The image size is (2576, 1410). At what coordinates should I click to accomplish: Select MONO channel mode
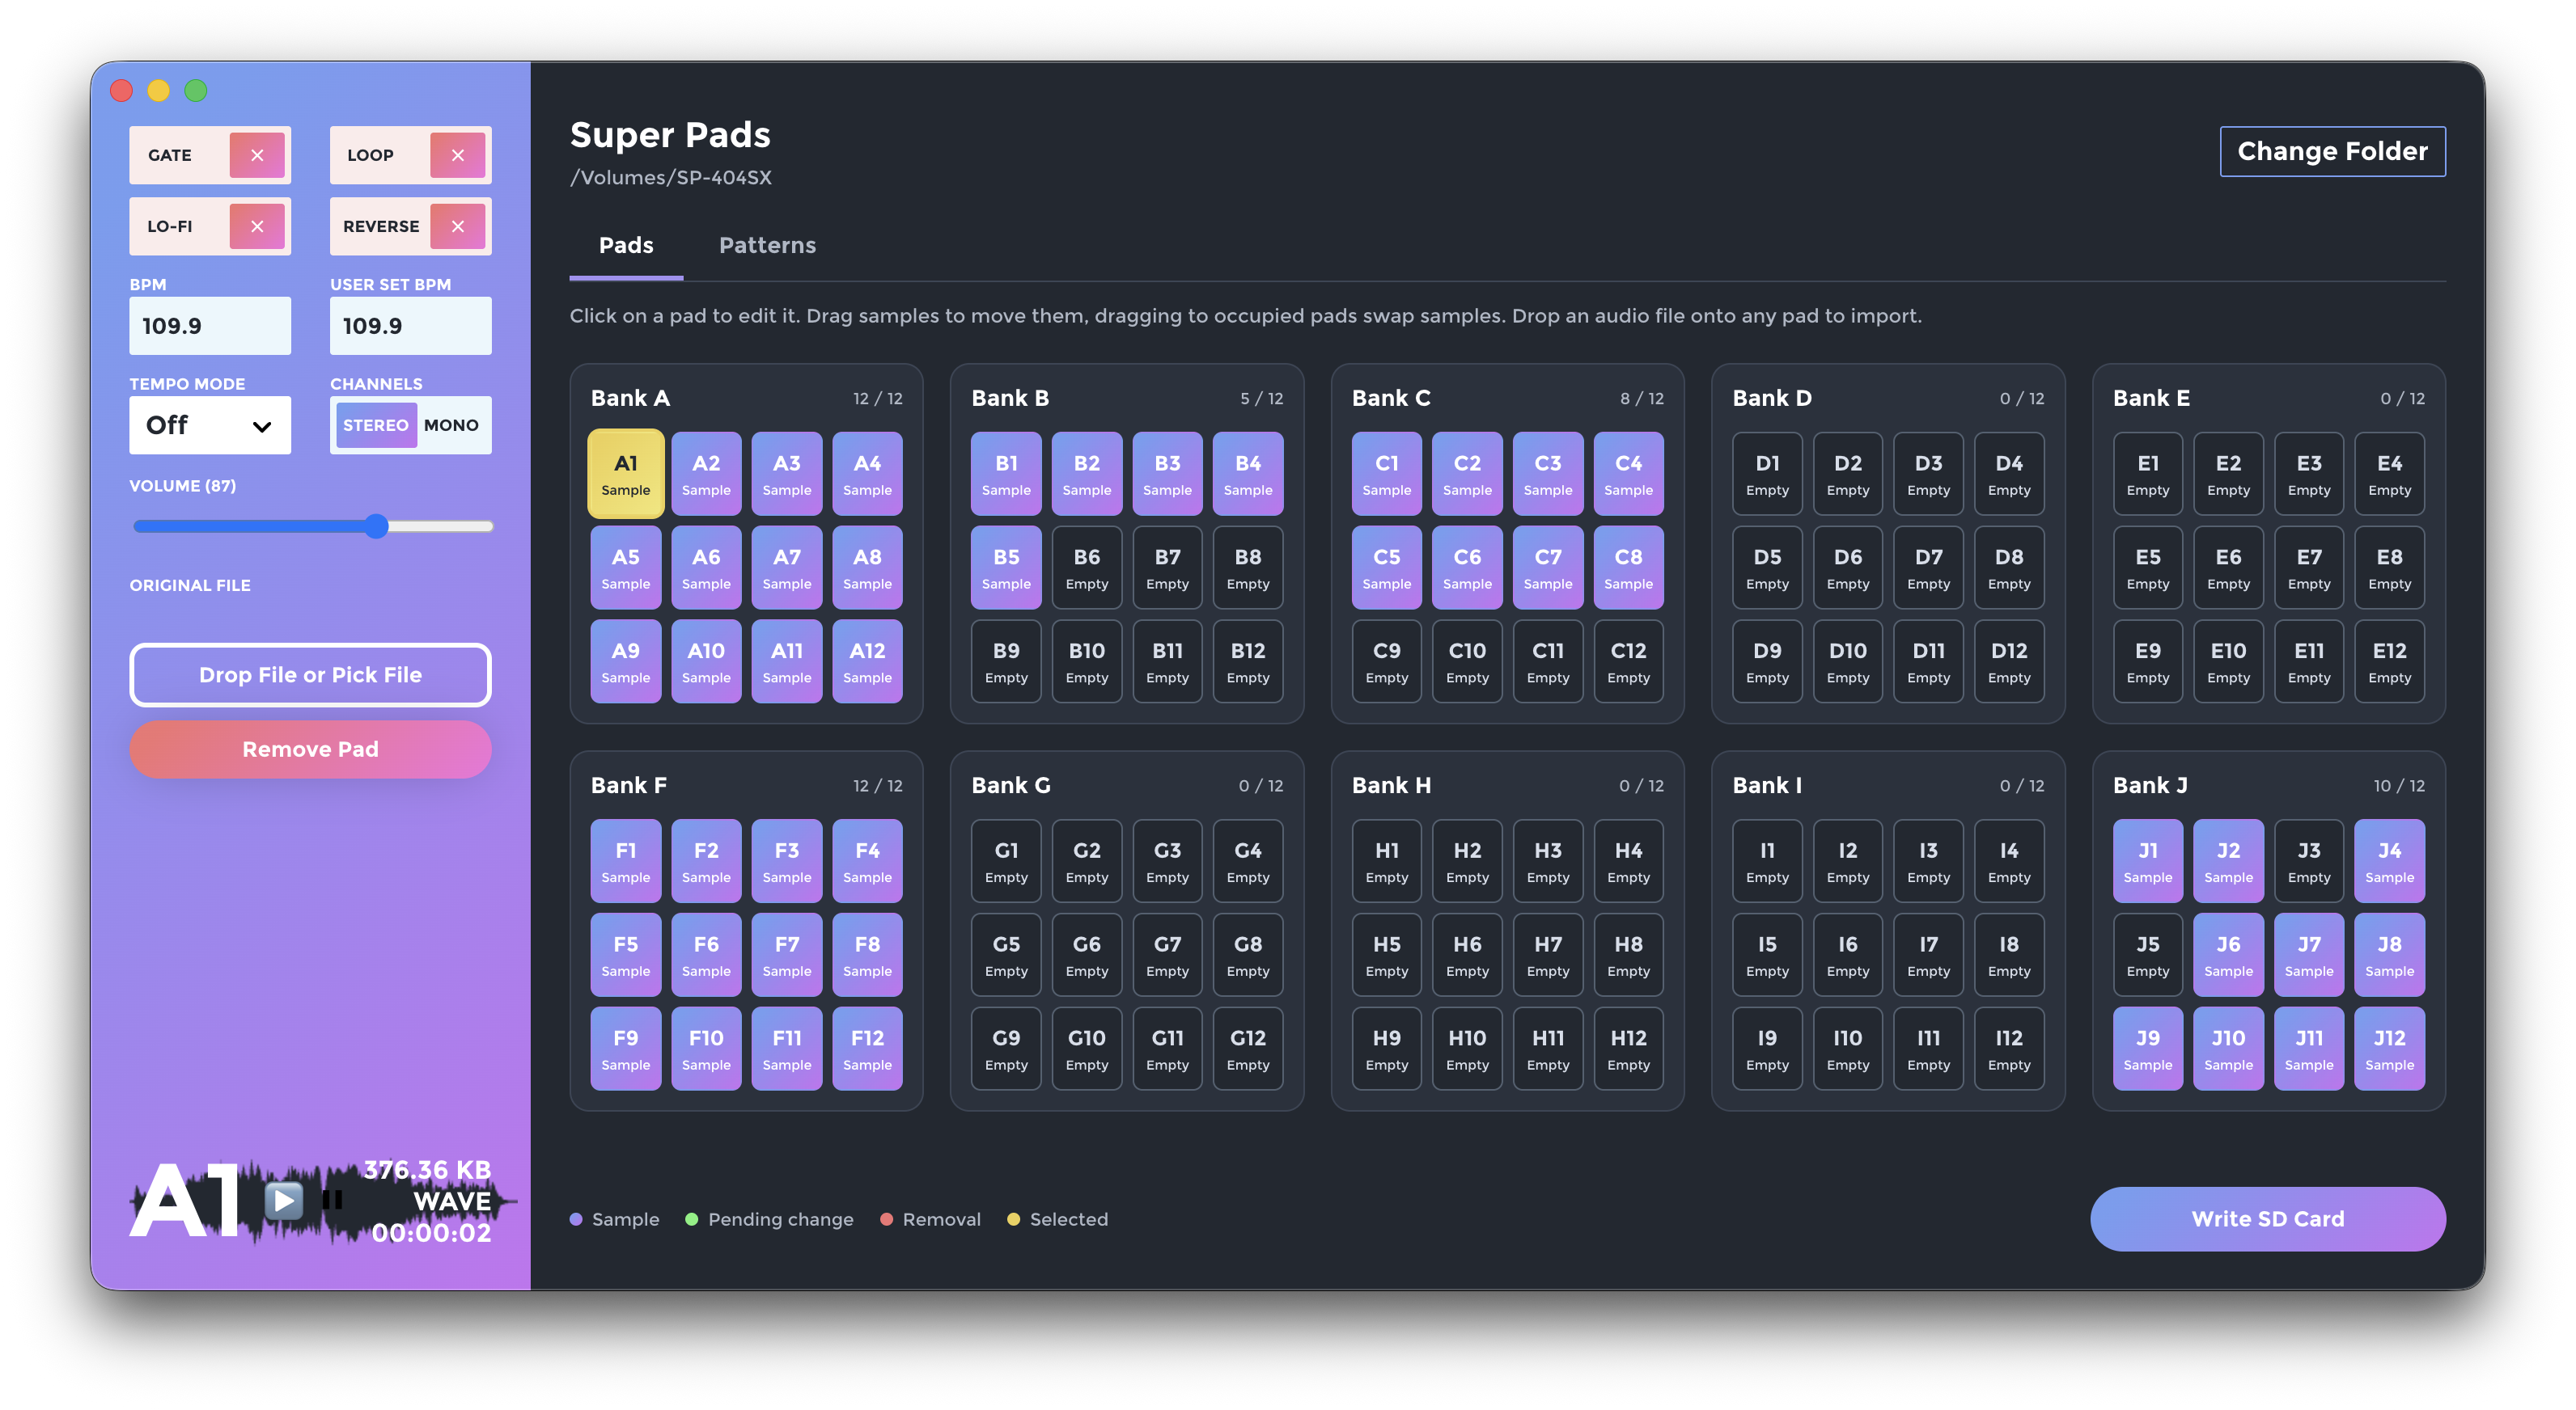(451, 424)
